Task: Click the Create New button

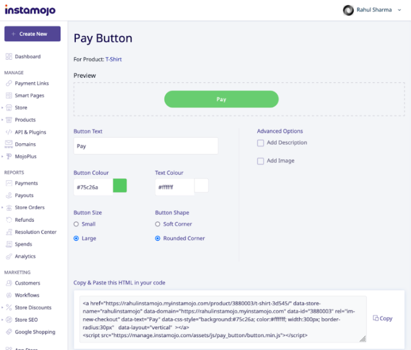Action: pos(33,34)
